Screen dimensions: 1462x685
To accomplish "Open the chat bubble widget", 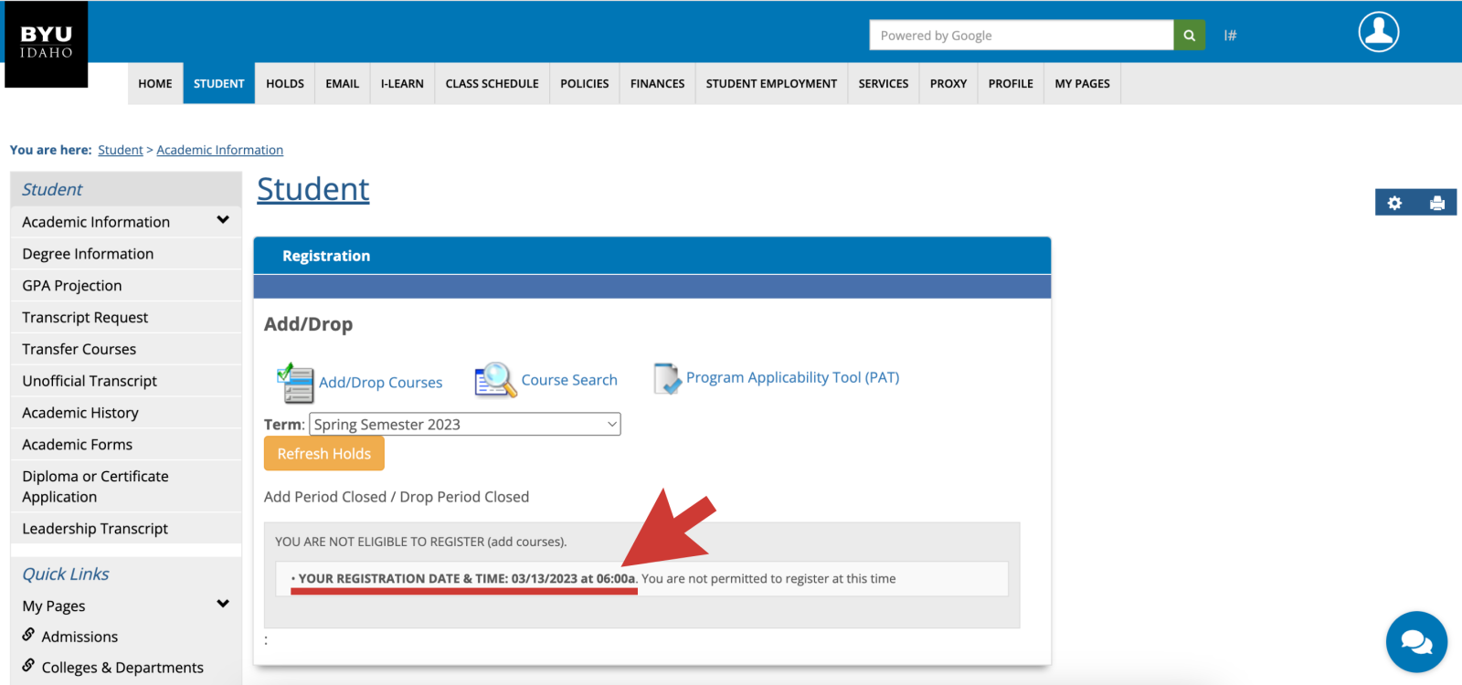I will [1415, 642].
